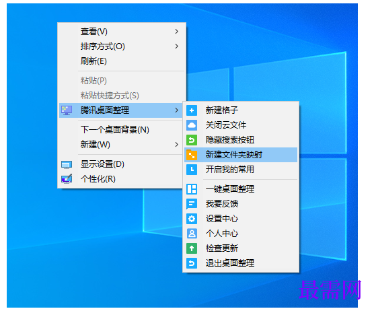Open 设置中心 entry

241,219
